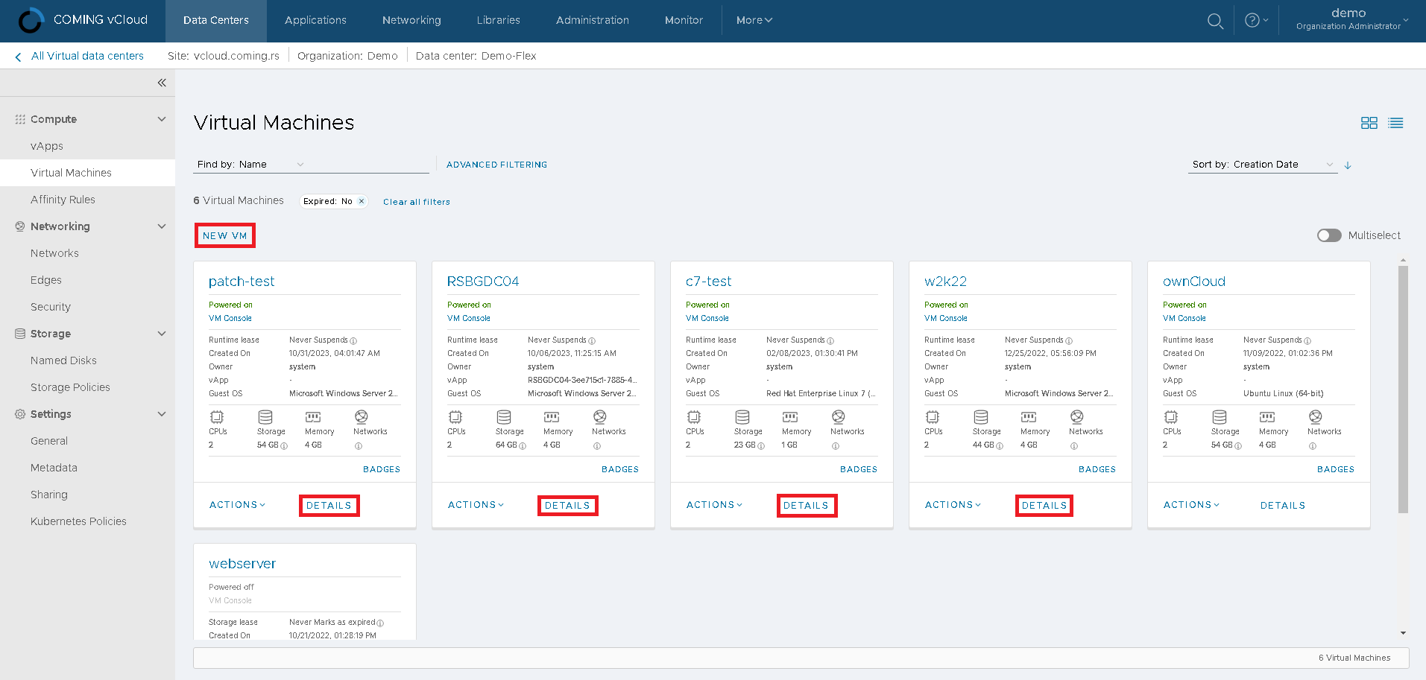Collapse the Compute section

click(161, 118)
